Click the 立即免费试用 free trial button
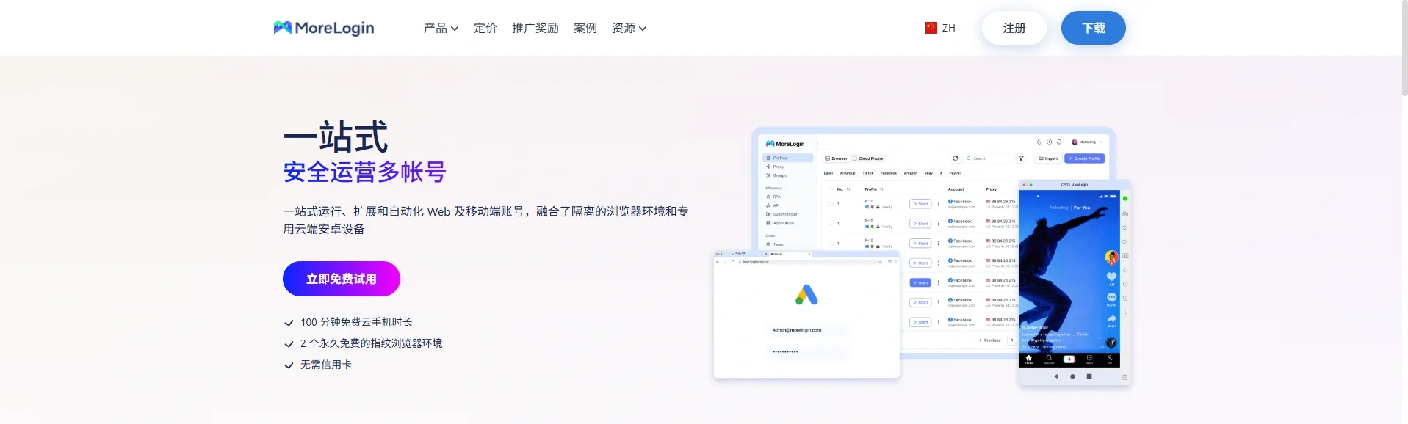 [x=342, y=279]
